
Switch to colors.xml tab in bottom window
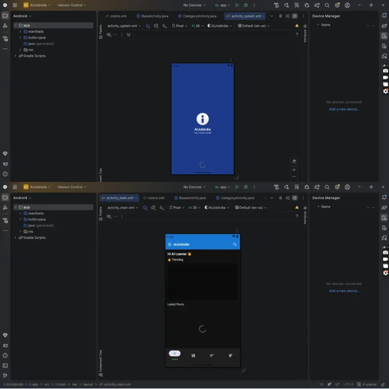pos(153,198)
